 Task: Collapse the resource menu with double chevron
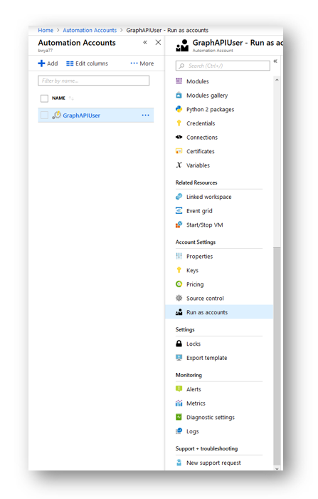(275, 61)
